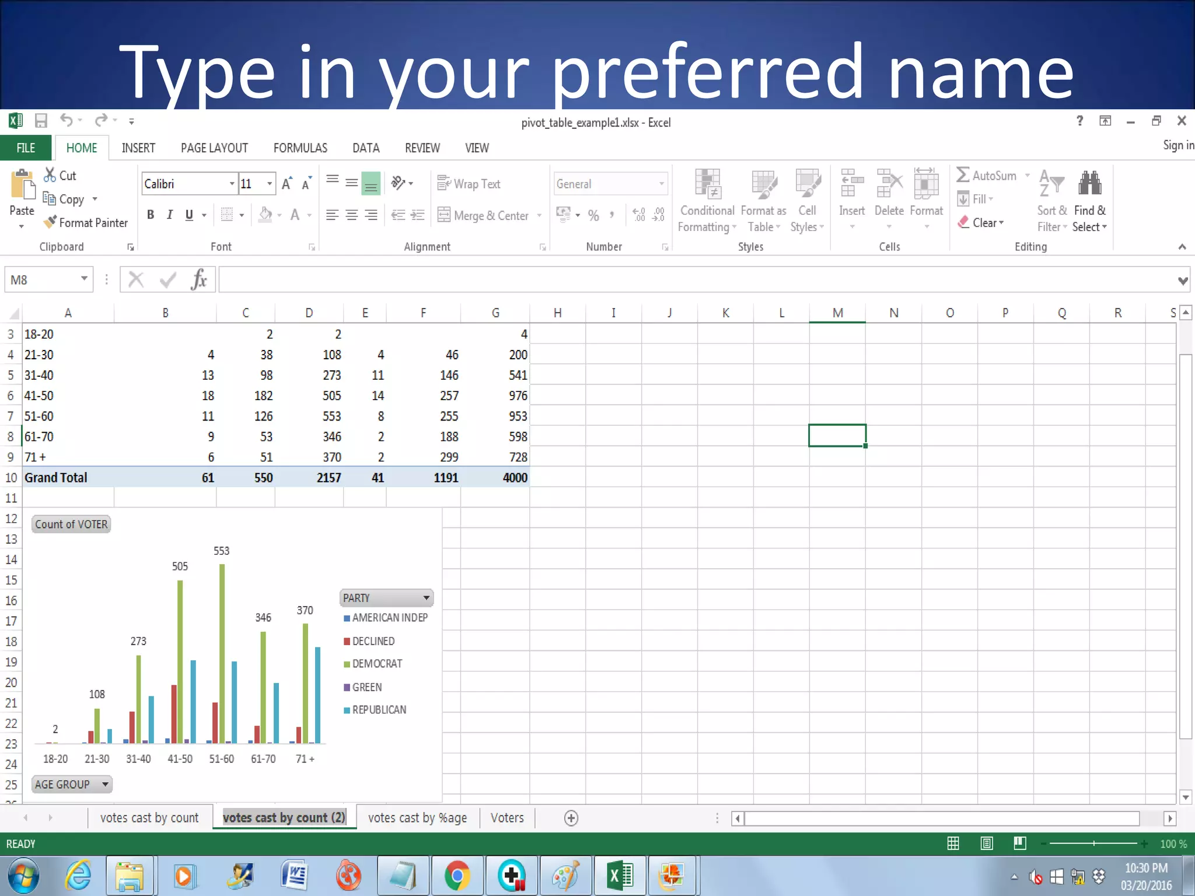Toggle Underline formatting

189,215
